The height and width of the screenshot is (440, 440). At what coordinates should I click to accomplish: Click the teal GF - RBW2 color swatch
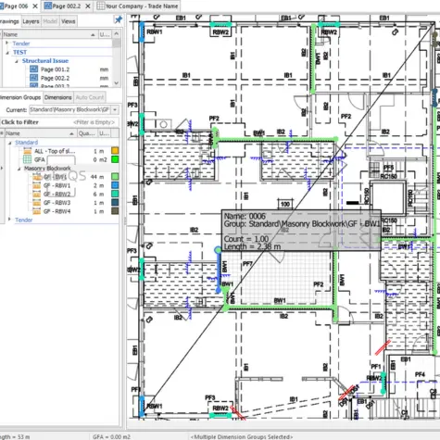click(115, 195)
